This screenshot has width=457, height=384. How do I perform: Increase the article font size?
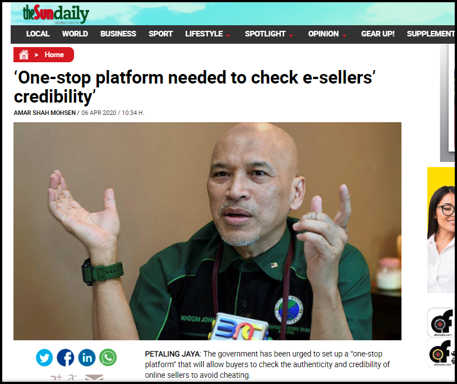[56, 378]
